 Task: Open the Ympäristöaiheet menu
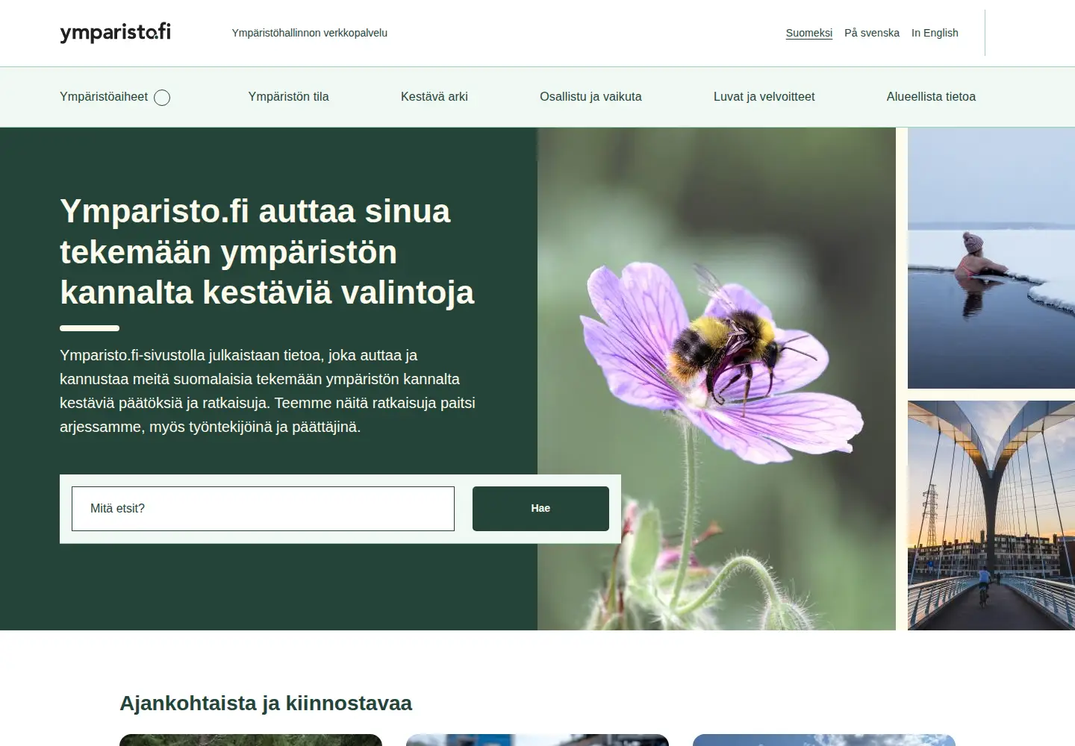(104, 97)
